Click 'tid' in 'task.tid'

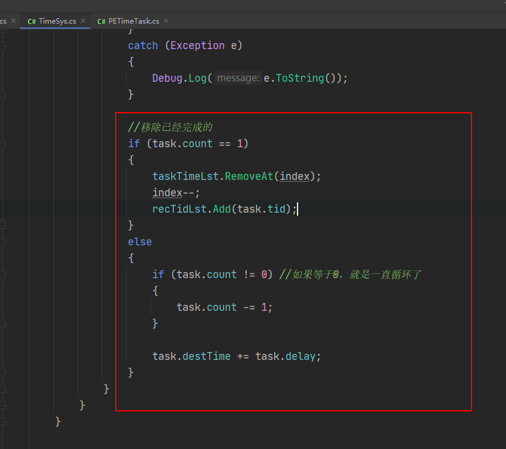click(x=276, y=209)
